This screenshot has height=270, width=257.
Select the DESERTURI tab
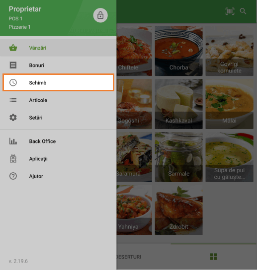129,257
